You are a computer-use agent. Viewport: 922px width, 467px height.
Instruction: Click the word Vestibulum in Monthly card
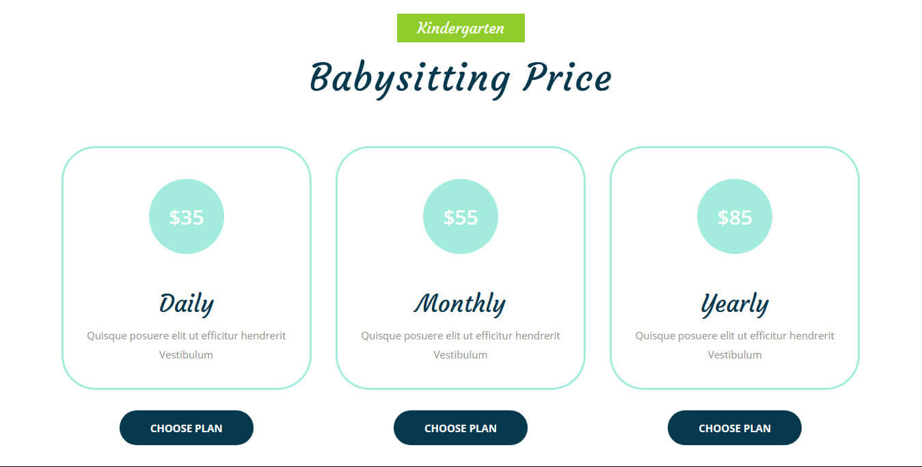(x=461, y=354)
